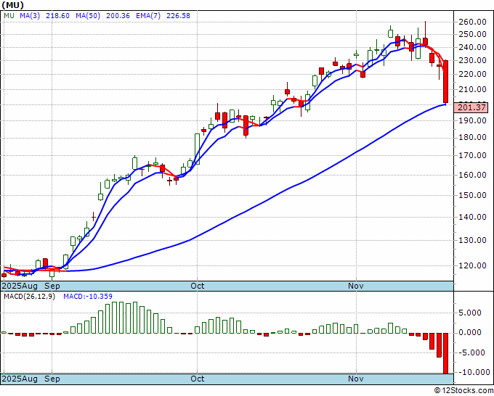Viewport: 494px width, 396px height.
Task: Click the MA(3) legend label
Action: coord(30,16)
